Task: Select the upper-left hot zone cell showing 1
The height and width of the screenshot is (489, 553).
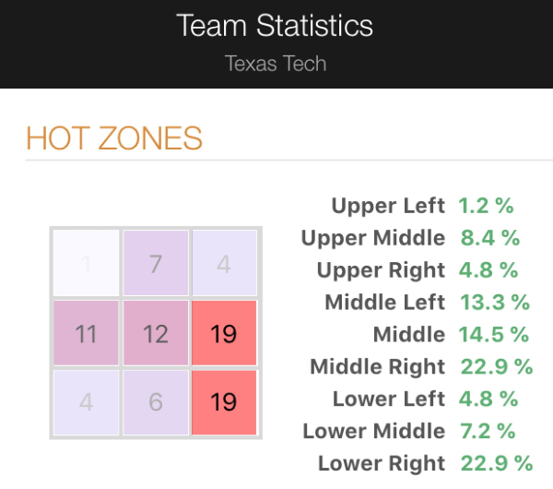Action: point(86,264)
